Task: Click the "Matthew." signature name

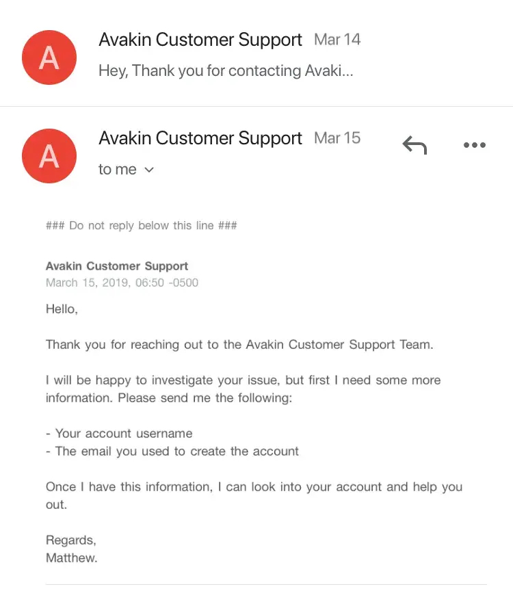Action: pos(72,558)
